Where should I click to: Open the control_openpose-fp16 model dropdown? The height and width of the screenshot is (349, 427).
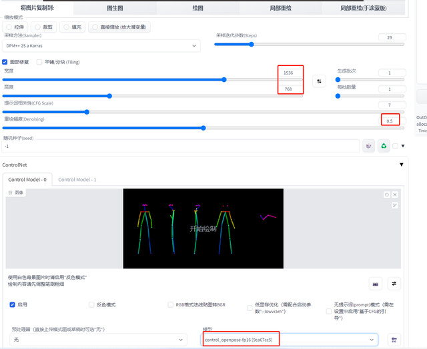(290, 340)
